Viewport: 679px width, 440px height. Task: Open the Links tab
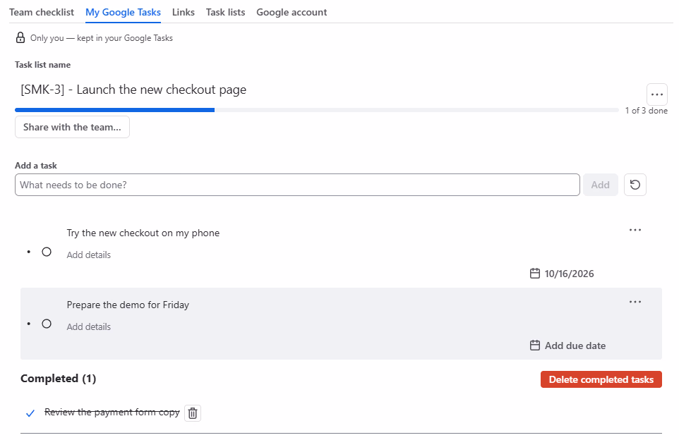point(184,12)
